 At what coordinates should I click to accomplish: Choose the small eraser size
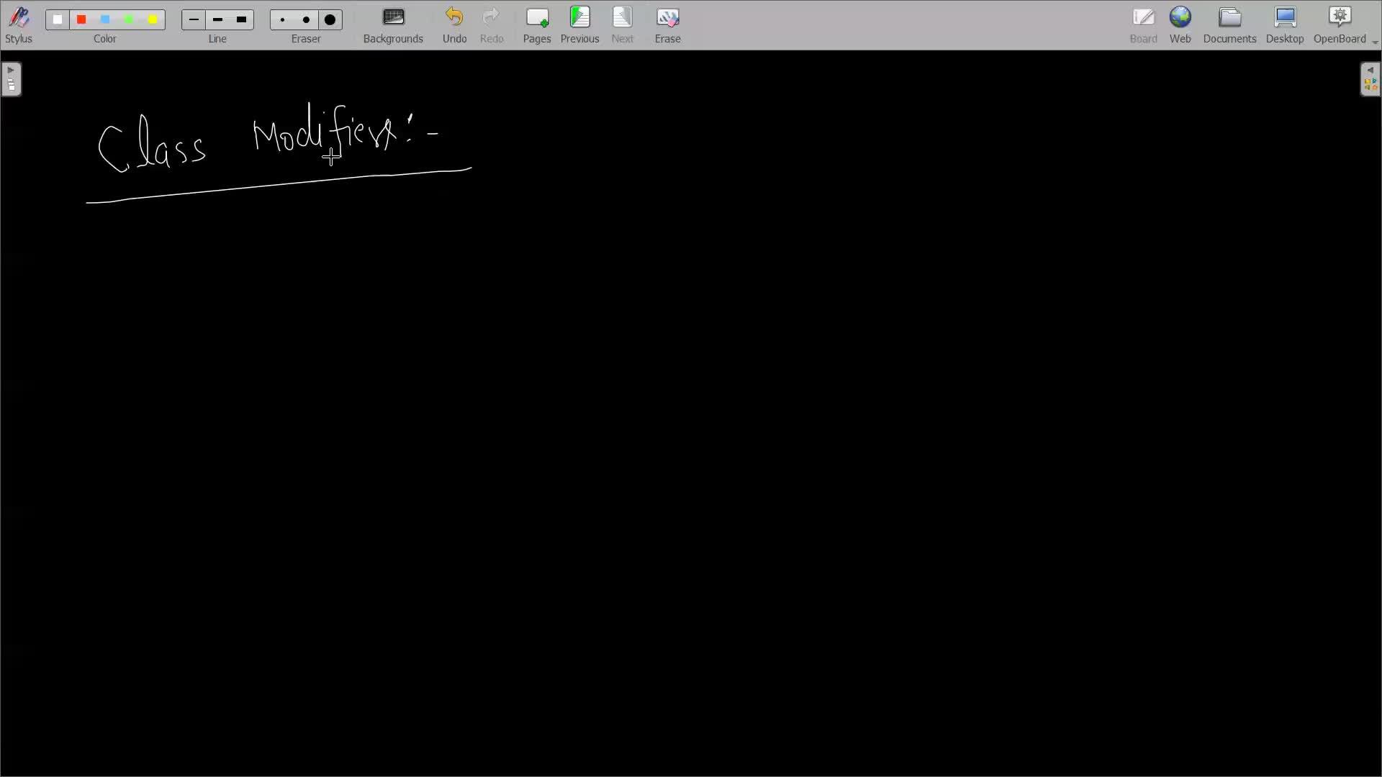coord(282,19)
